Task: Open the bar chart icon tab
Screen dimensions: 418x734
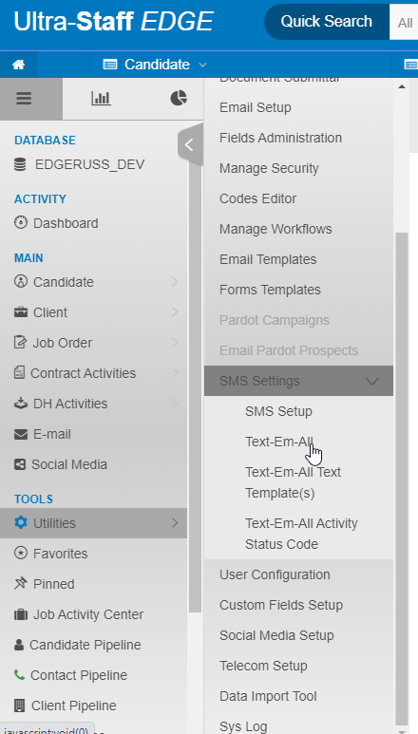Action: pyautogui.click(x=101, y=99)
